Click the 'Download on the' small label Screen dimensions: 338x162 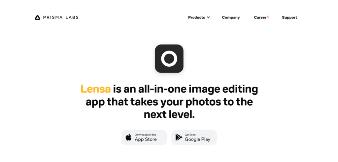point(146,135)
